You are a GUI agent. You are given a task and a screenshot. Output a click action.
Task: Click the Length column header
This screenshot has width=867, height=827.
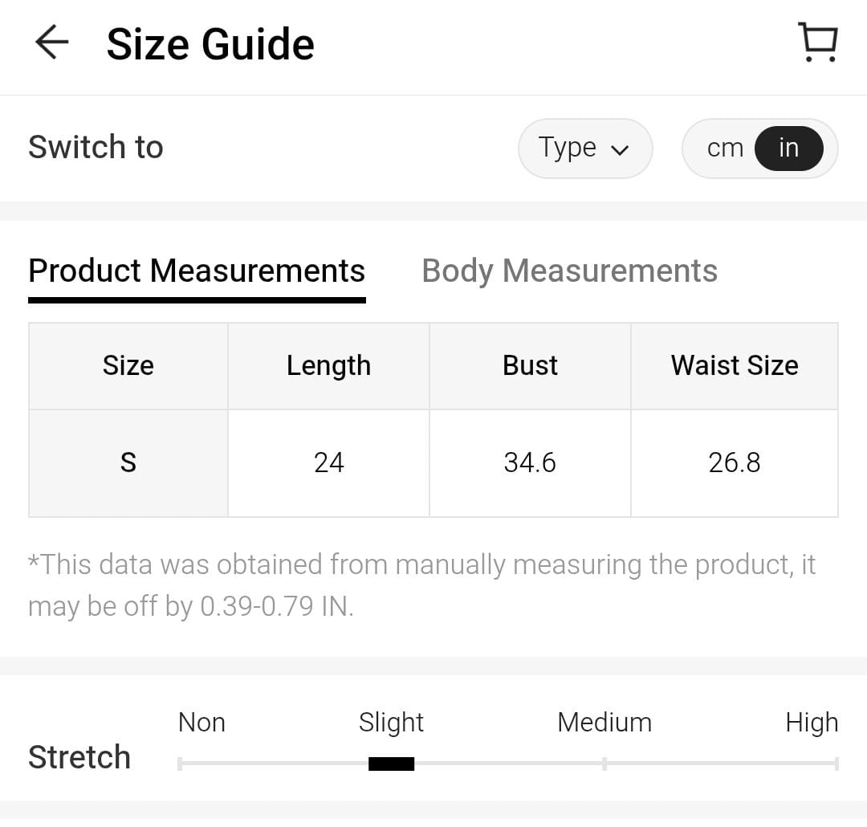pos(328,366)
